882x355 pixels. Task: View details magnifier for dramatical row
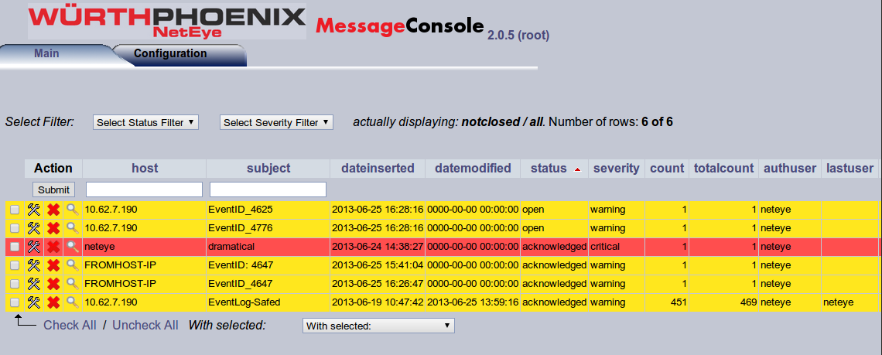point(73,247)
